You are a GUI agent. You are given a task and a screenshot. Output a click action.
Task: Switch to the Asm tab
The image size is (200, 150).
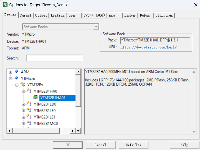pyautogui.click(x=115, y=15)
